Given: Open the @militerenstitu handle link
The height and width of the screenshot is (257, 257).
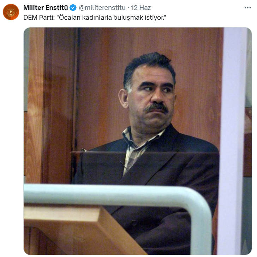Looking at the screenshot, I should point(102,8).
